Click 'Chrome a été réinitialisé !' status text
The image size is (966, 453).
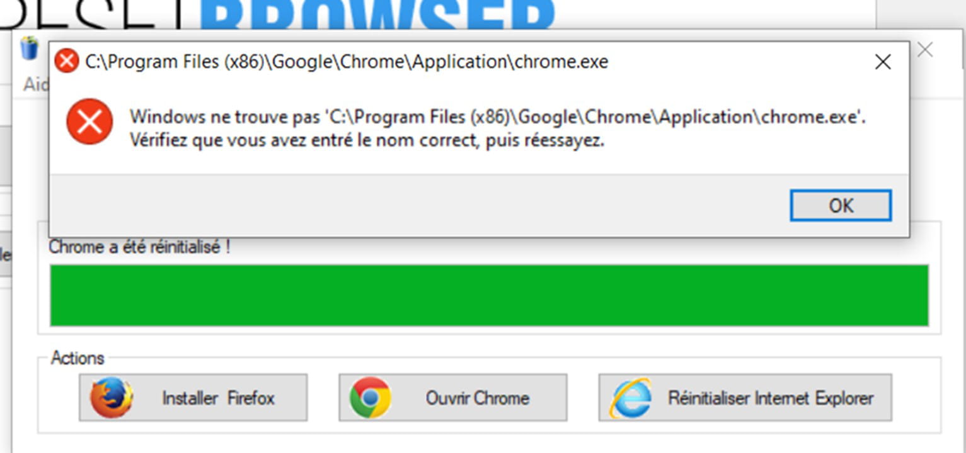(x=139, y=247)
